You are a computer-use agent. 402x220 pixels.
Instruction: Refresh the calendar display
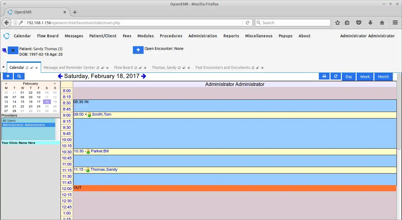(x=335, y=76)
